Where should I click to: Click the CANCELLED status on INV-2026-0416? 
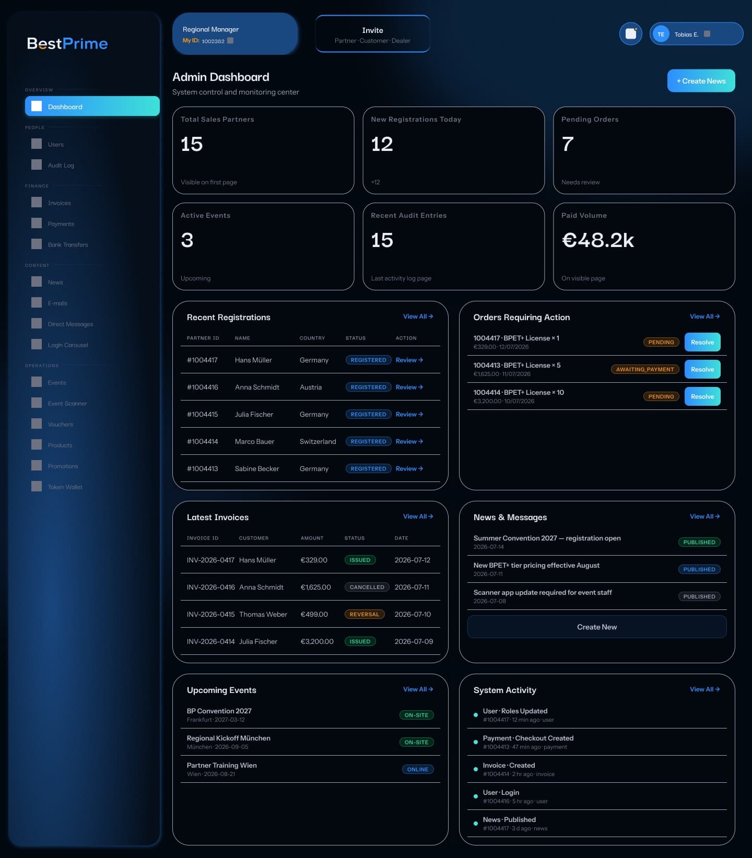pos(367,587)
